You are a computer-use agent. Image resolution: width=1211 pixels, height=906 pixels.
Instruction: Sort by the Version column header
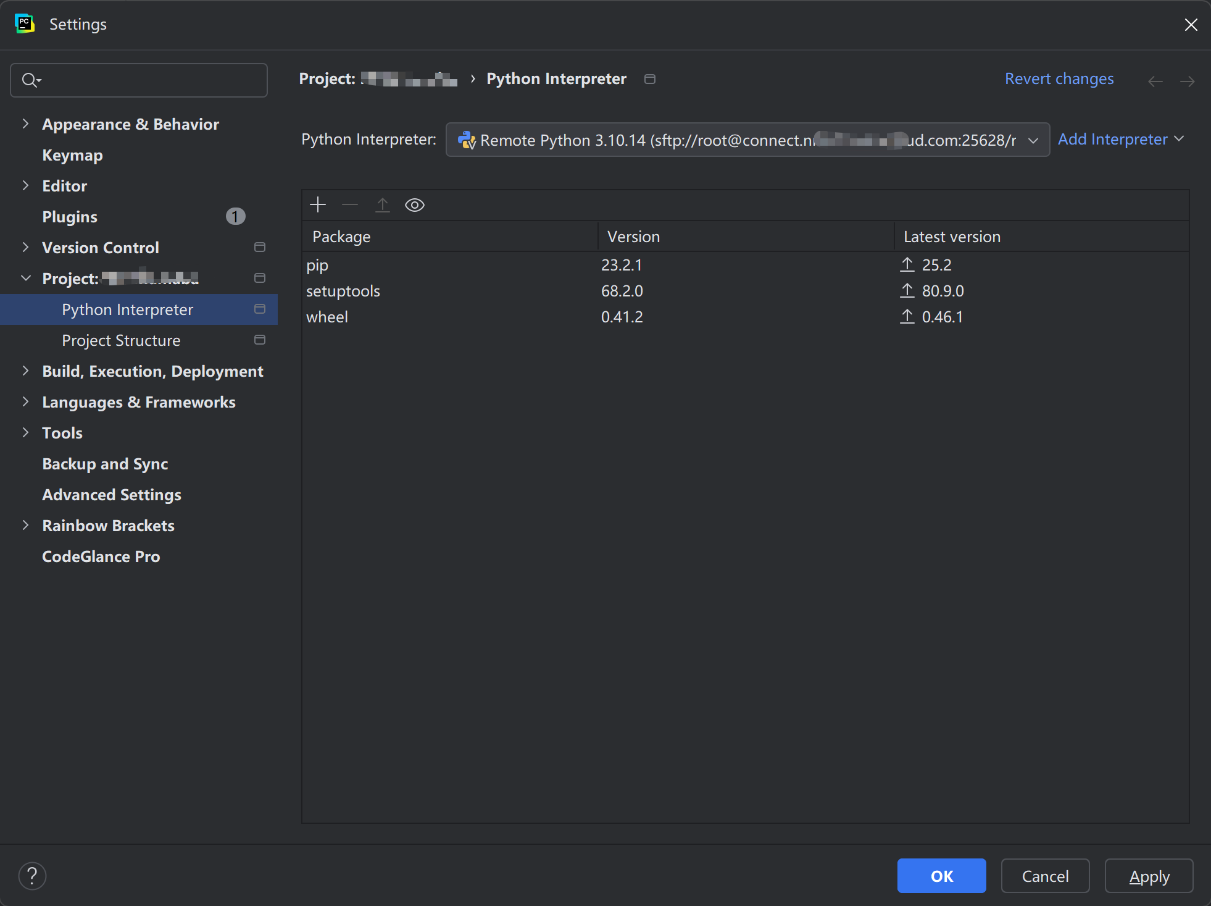point(746,237)
